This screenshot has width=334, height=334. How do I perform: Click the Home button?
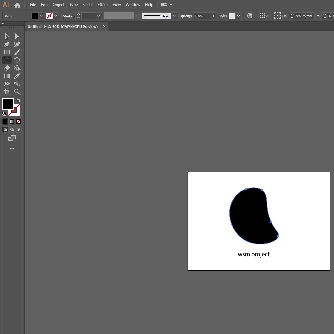[x=17, y=5]
